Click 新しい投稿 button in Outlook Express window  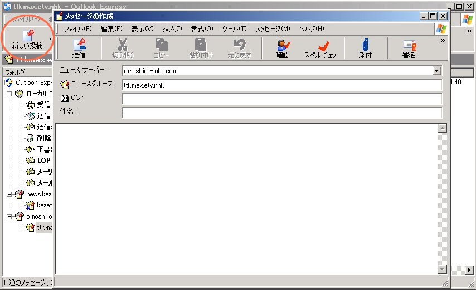coord(27,39)
